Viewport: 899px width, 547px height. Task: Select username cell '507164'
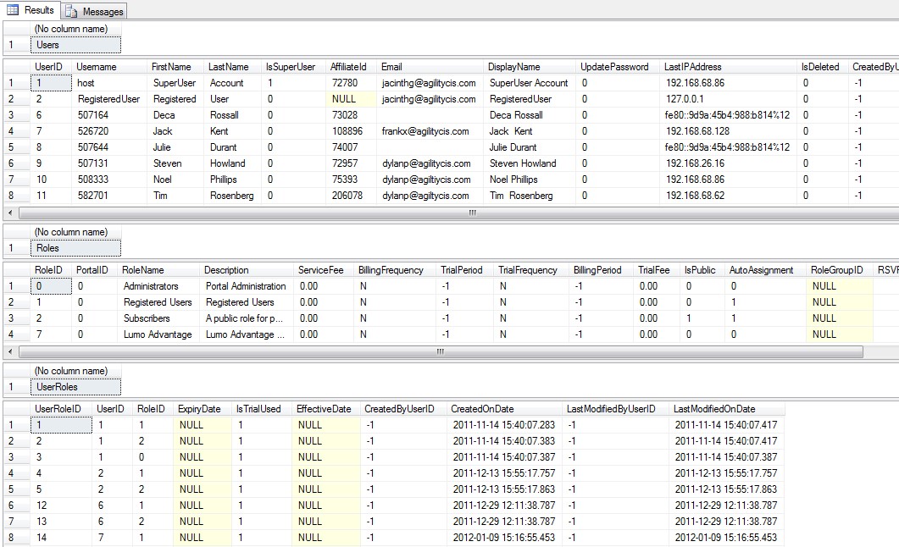109,115
